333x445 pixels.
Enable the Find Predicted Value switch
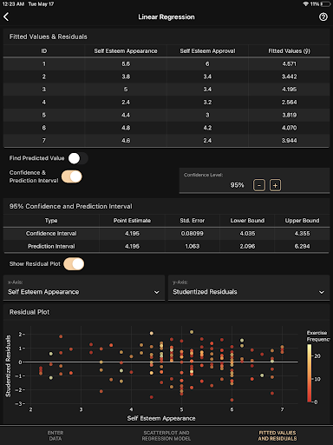(x=78, y=158)
